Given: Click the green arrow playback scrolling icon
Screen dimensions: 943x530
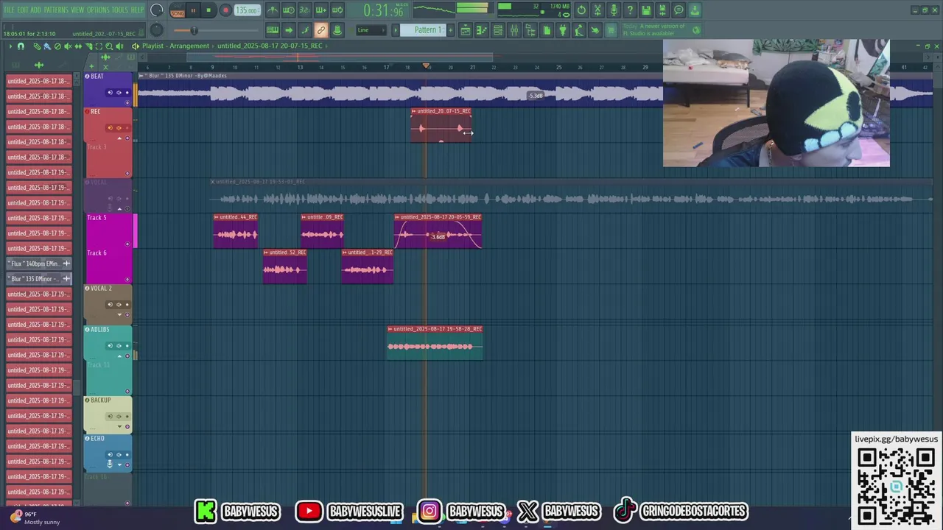Looking at the screenshot, I should [289, 30].
